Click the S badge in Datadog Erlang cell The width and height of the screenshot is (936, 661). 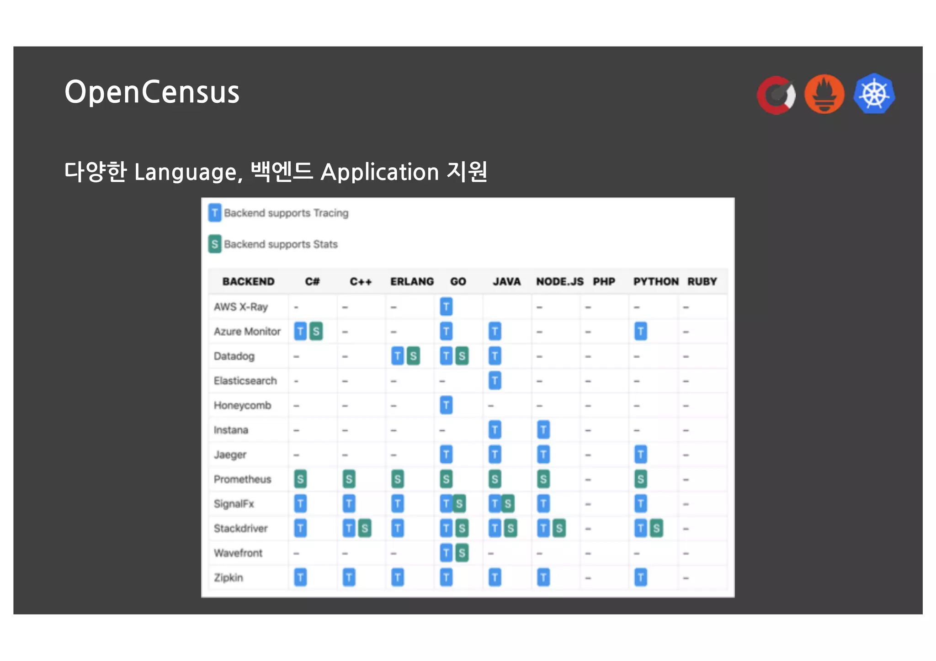click(x=413, y=356)
